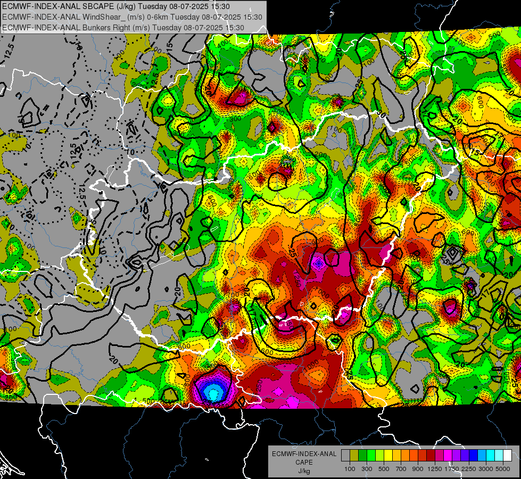
Task: Click the legend label ECMWF-INDEX-ANAL
Action: (x=304, y=454)
